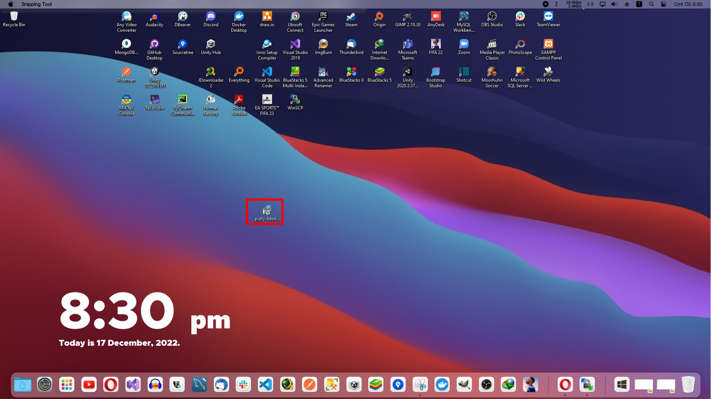Select Internet Download Manager desktop shortcut
The height and width of the screenshot is (399, 711).
pos(379,50)
